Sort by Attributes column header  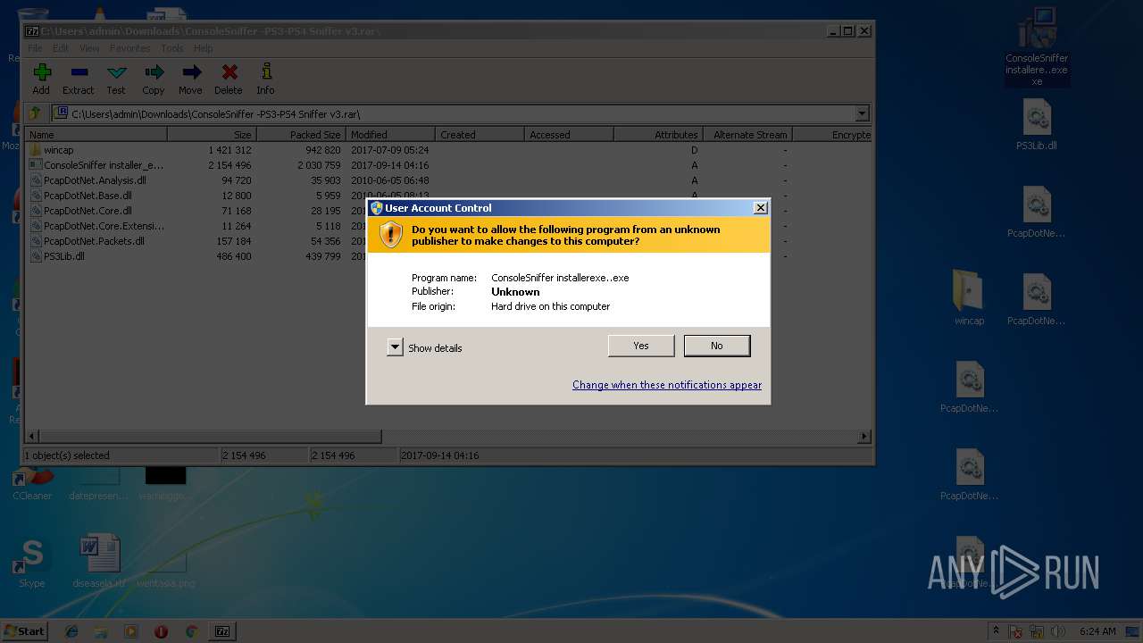[658, 135]
